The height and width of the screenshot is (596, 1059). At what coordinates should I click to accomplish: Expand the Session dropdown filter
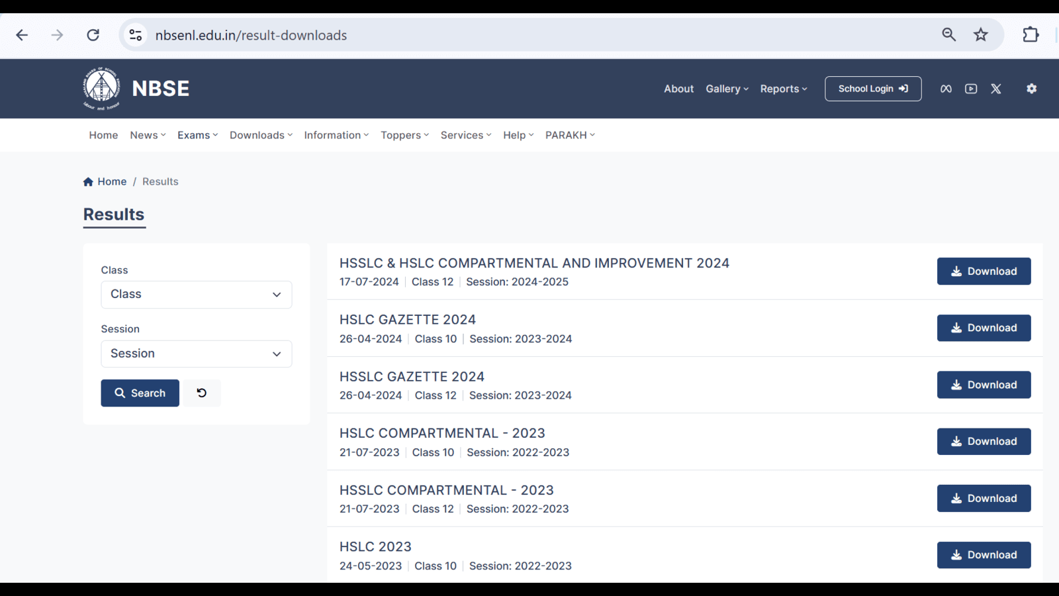196,354
